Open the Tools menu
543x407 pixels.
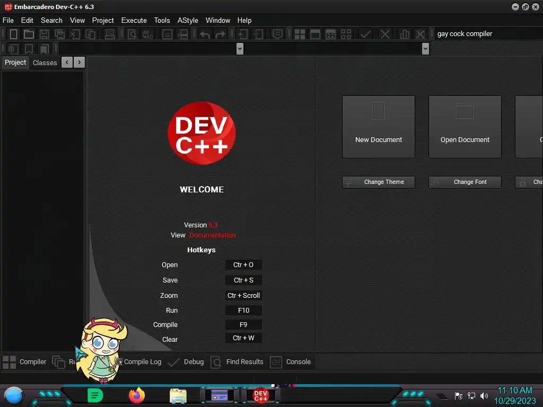(x=162, y=21)
